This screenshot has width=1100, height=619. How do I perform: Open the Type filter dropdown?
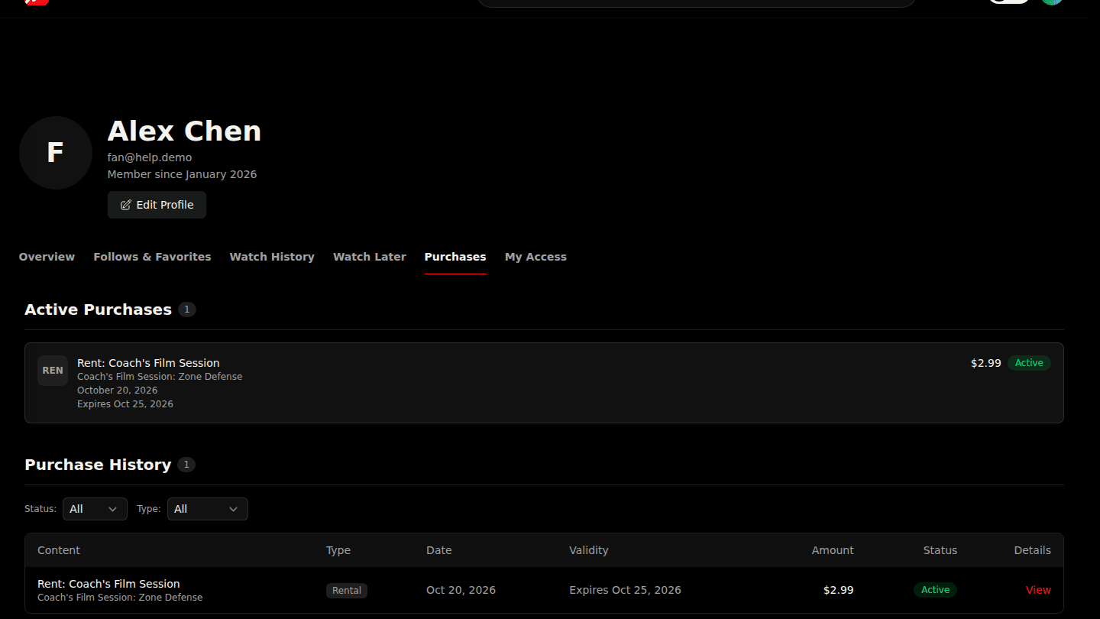click(x=208, y=509)
